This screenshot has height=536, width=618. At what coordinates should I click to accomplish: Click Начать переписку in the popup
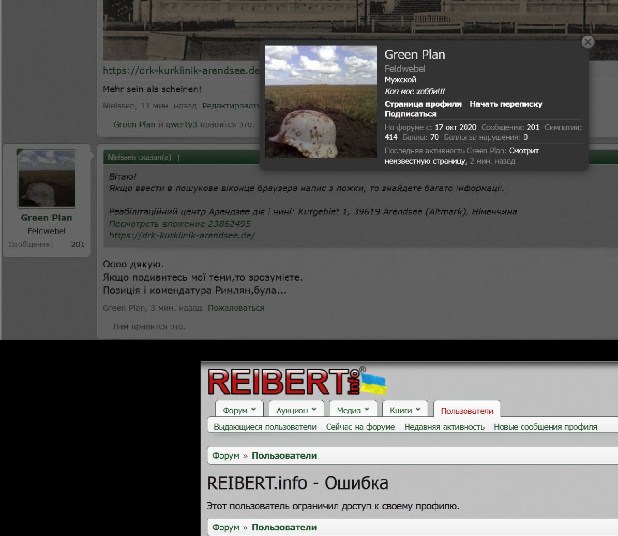[x=506, y=104]
